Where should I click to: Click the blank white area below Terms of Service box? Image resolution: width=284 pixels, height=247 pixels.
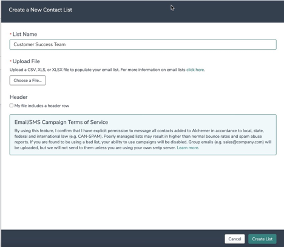pos(143,192)
